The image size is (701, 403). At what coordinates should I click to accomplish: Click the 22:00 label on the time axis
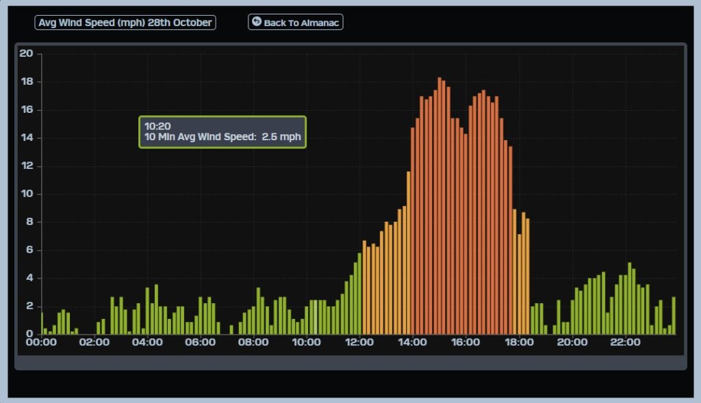point(624,342)
